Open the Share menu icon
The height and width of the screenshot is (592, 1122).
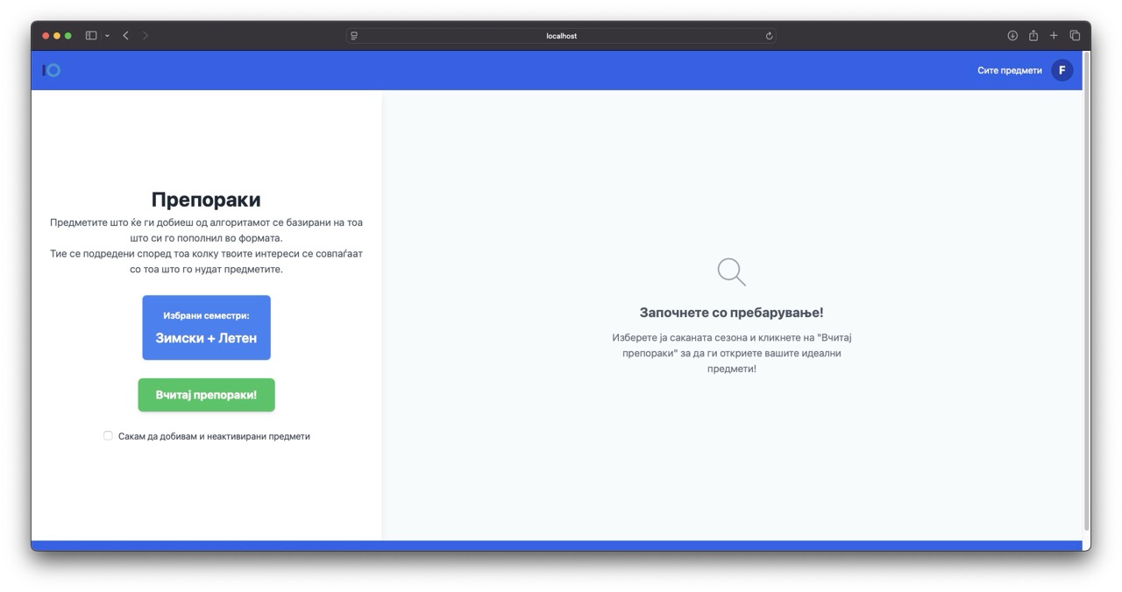(x=1033, y=36)
